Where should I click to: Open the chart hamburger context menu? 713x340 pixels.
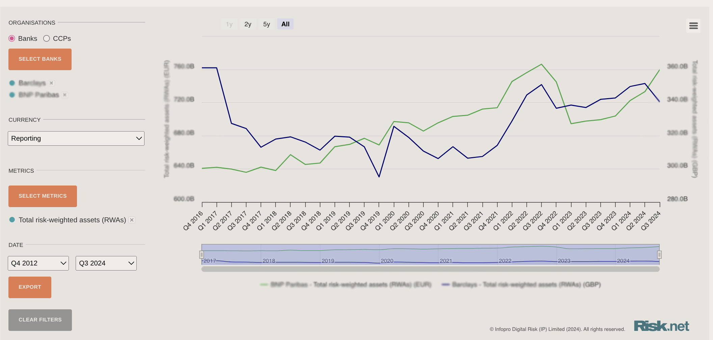(693, 26)
